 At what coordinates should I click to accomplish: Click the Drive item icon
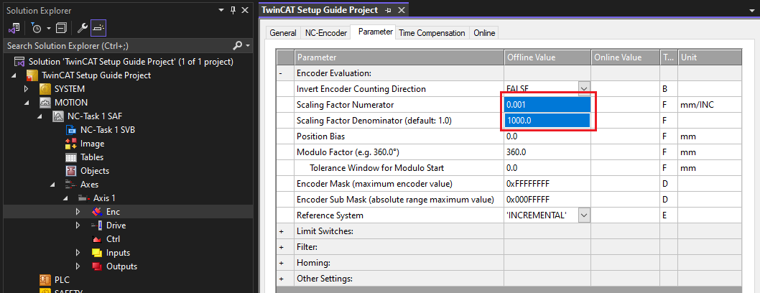(x=97, y=225)
